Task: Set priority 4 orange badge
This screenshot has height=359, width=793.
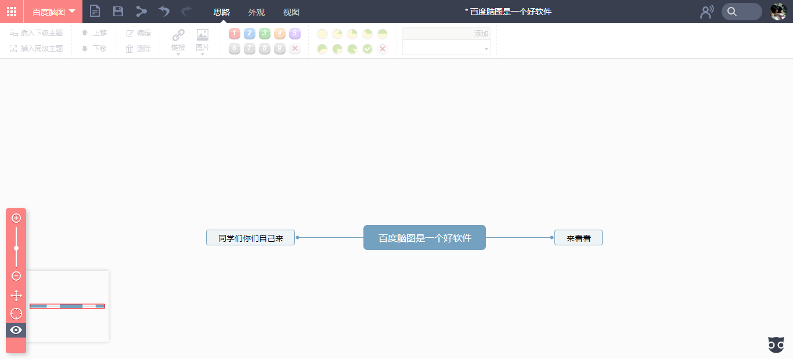Action: (x=280, y=34)
